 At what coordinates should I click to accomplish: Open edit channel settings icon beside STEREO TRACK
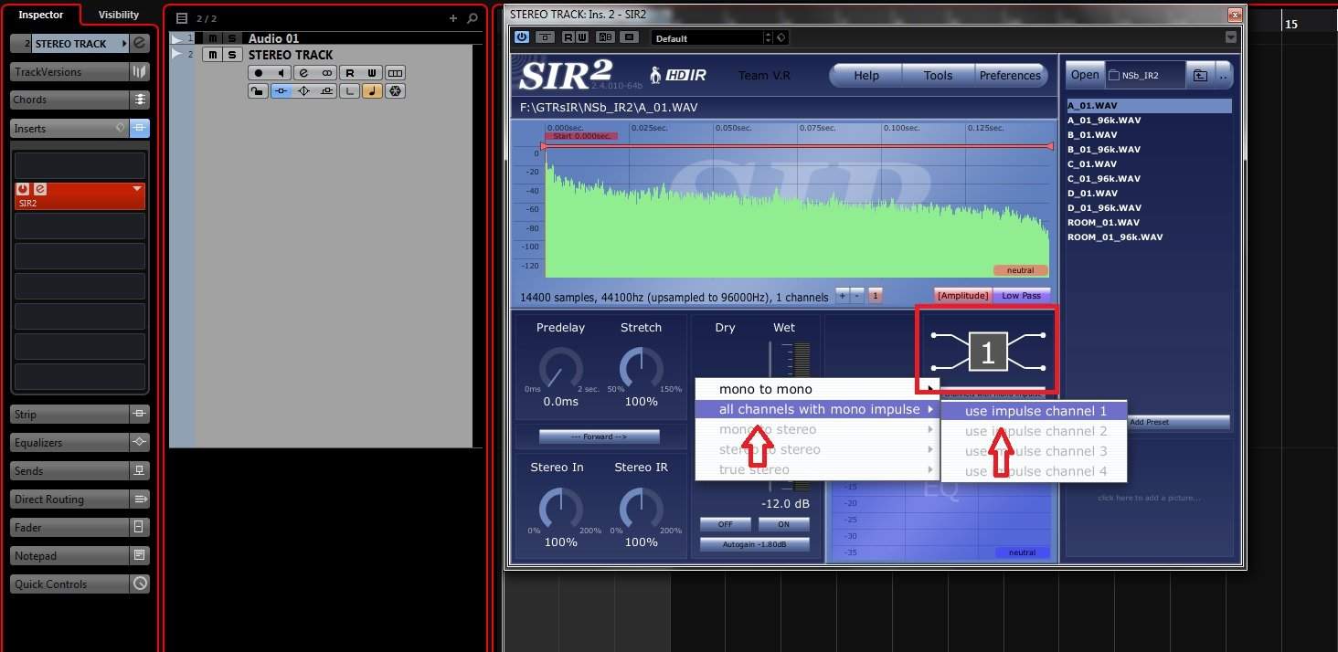pos(139,43)
